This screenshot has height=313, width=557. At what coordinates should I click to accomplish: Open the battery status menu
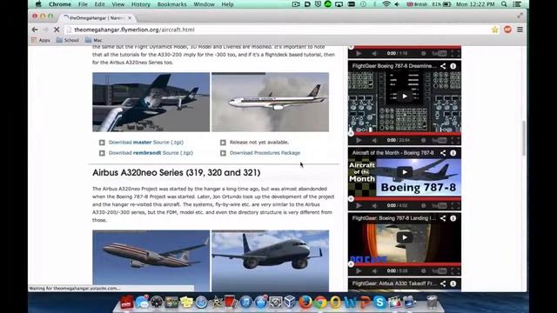[442, 4]
